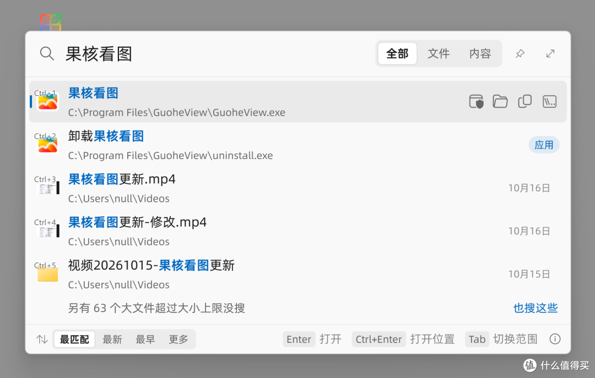595x378 pixels.
Task: Copy the GuoheView.exe result
Action: pos(525,102)
